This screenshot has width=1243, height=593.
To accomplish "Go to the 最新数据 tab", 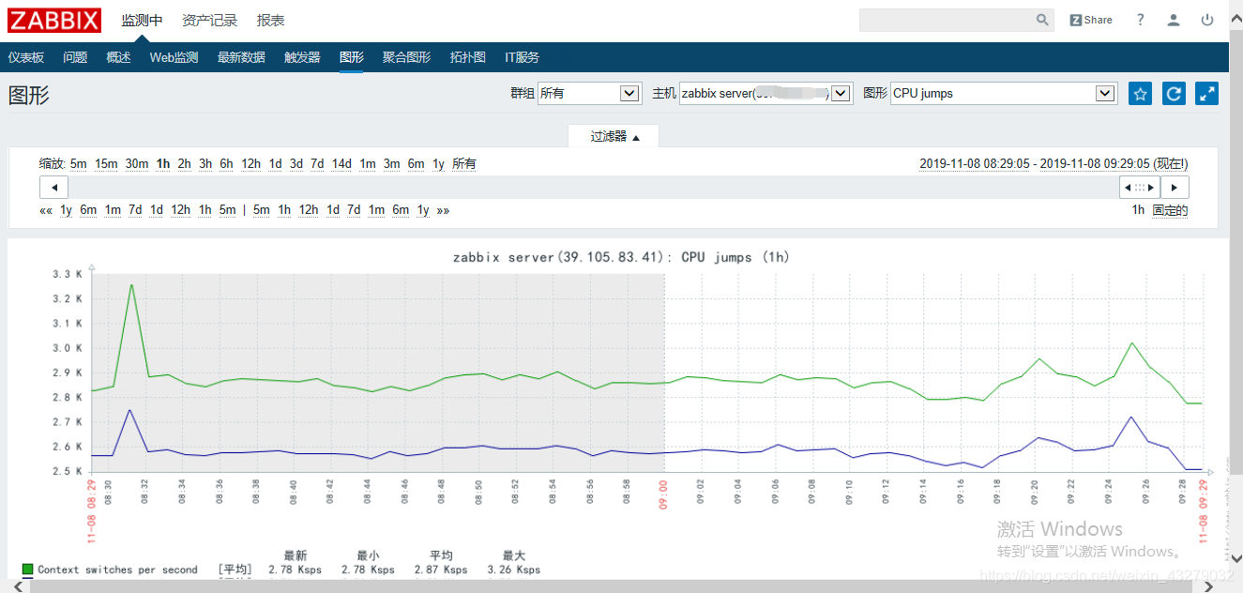I will [241, 57].
